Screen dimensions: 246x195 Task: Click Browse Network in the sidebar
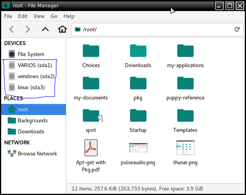pos(33,153)
